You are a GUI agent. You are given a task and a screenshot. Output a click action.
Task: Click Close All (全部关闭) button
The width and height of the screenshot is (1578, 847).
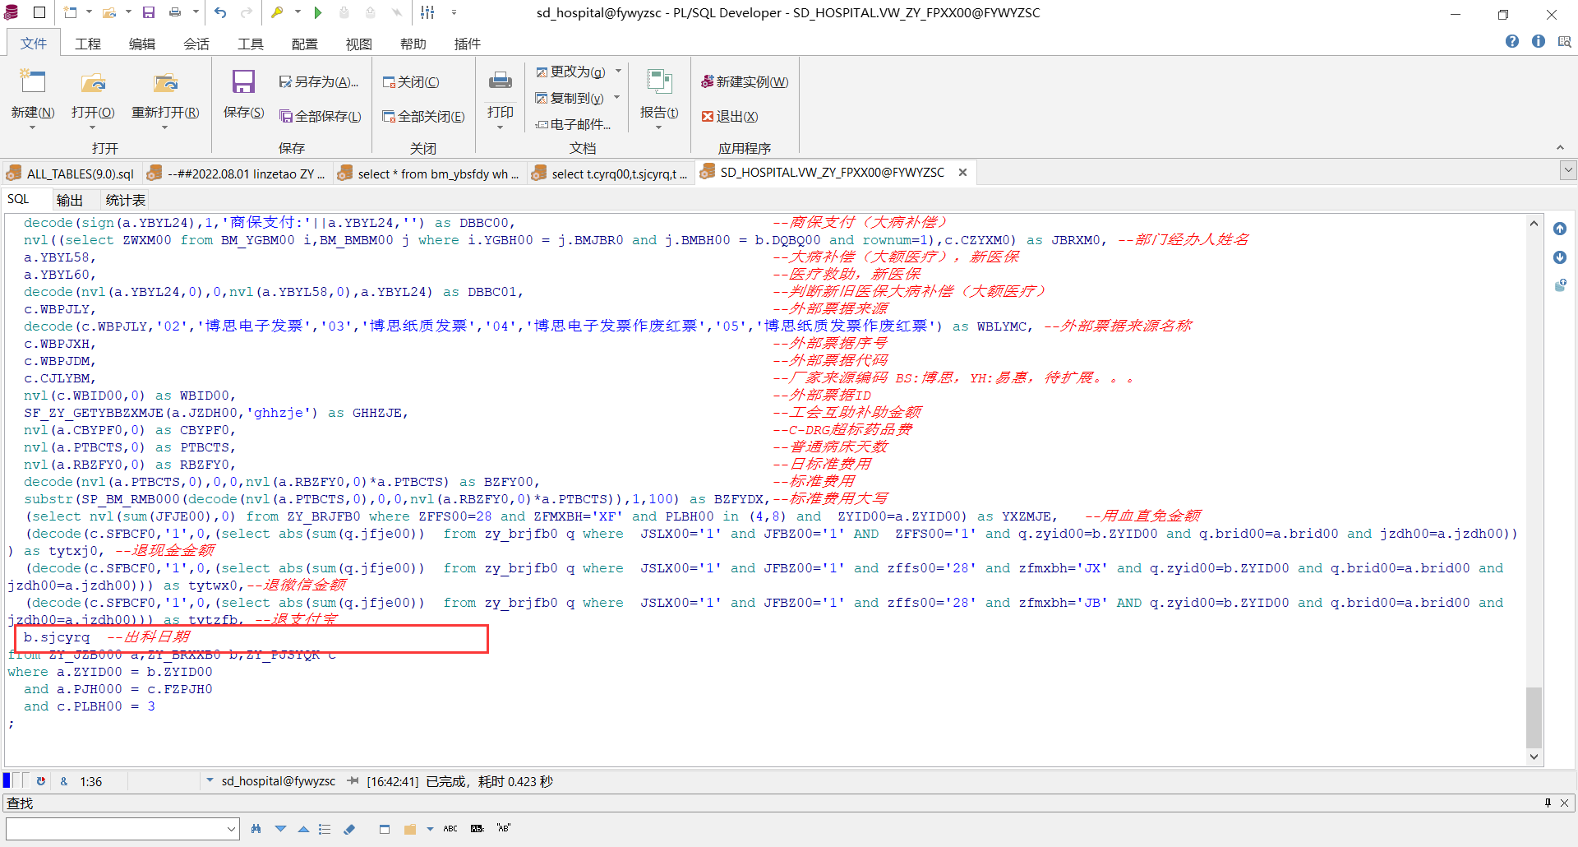tap(423, 117)
